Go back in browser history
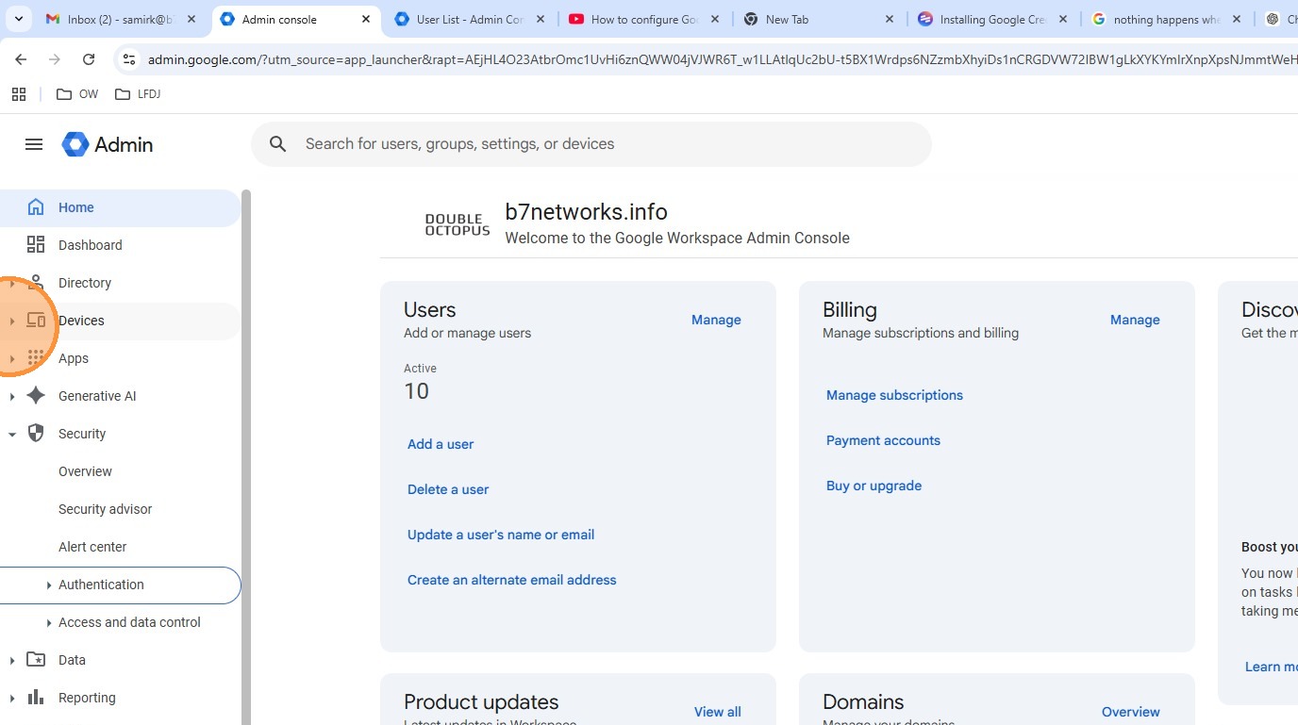 coord(21,59)
